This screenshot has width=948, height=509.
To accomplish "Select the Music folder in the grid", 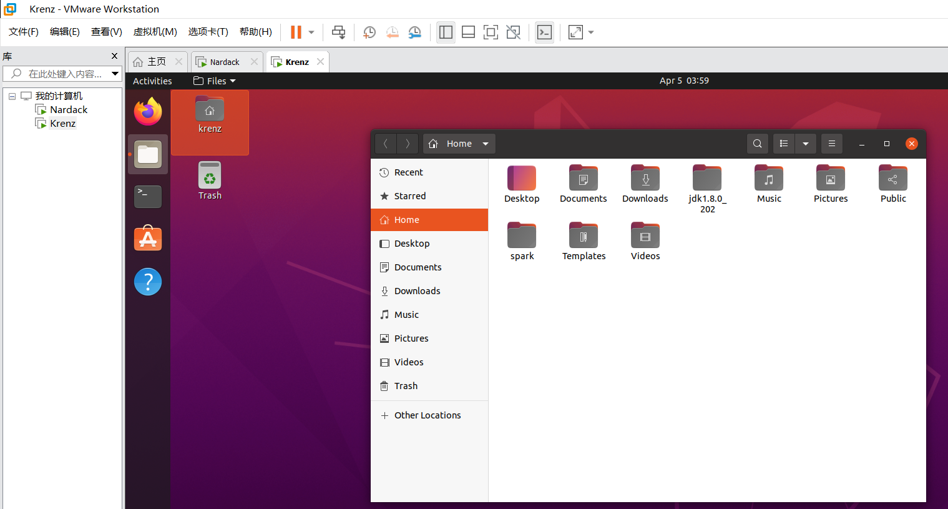I will tap(769, 184).
